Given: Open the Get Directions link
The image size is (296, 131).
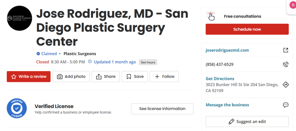Looking at the screenshot, I should pos(220,78).
